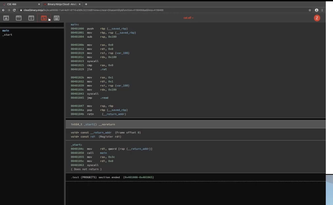Open the Chrome profile account icon

click(x=316, y=10)
